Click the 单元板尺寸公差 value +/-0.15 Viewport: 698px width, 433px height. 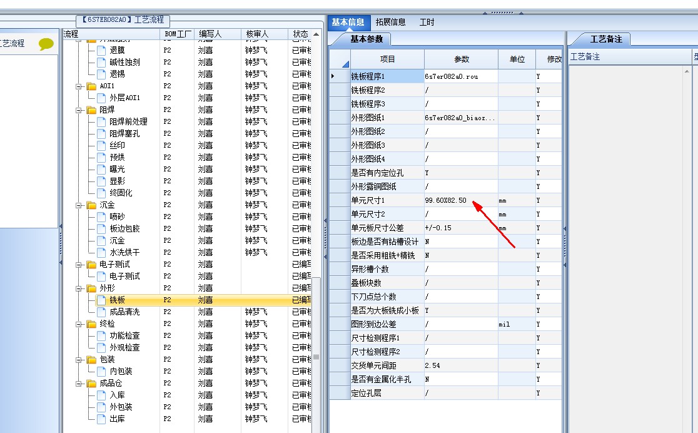click(461, 228)
